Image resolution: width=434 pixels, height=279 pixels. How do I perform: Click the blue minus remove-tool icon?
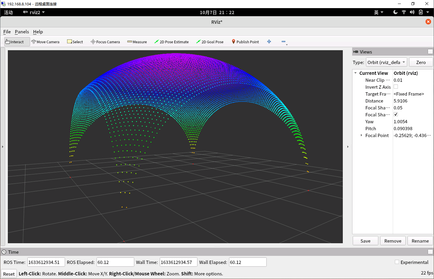pos(284,41)
